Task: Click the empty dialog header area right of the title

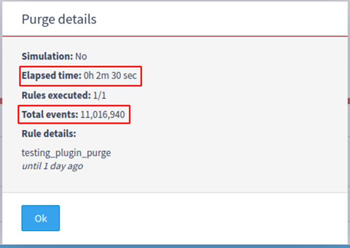Action: (221, 19)
